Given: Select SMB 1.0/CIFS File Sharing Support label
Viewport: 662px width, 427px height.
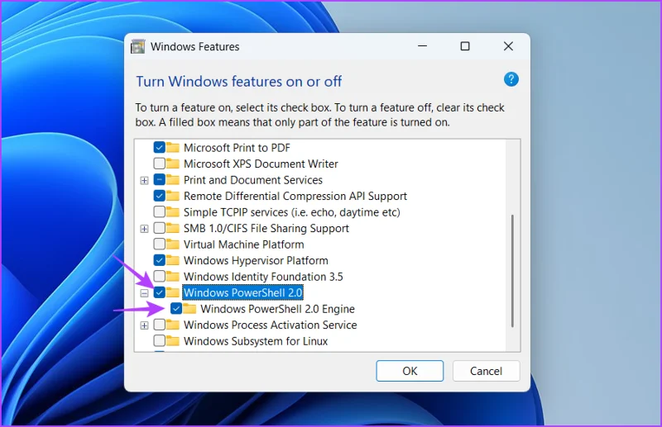Looking at the screenshot, I should point(266,228).
